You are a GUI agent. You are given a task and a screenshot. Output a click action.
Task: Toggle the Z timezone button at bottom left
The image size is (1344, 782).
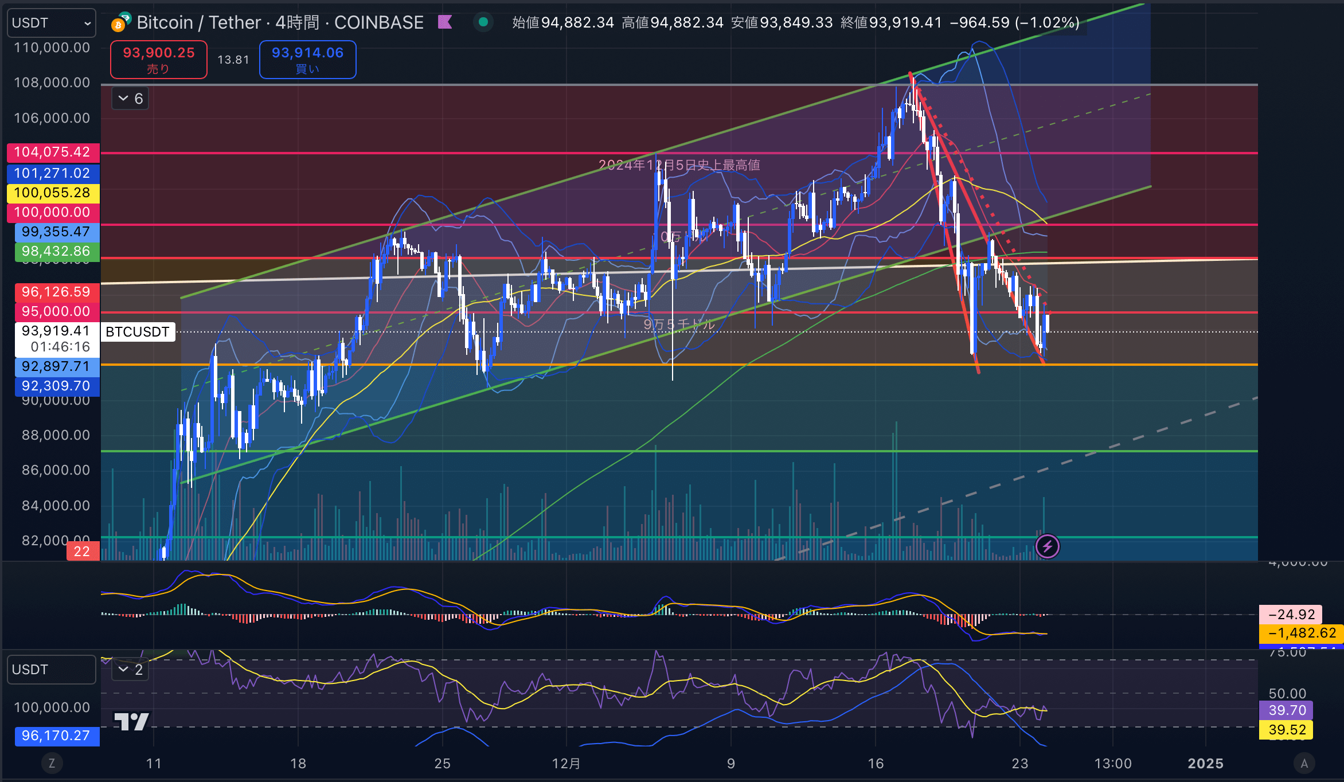[52, 763]
